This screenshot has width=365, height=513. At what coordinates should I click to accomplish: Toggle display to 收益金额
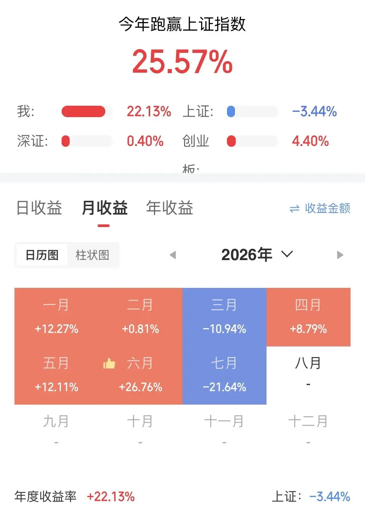coord(320,208)
